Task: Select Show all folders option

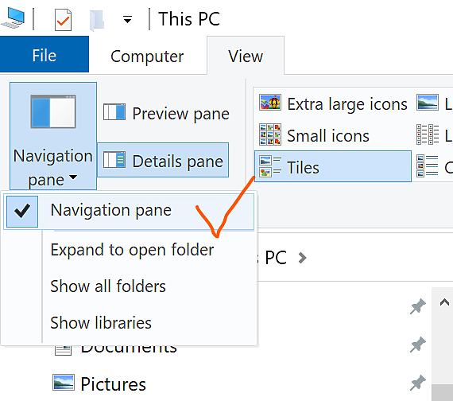Action: [108, 286]
